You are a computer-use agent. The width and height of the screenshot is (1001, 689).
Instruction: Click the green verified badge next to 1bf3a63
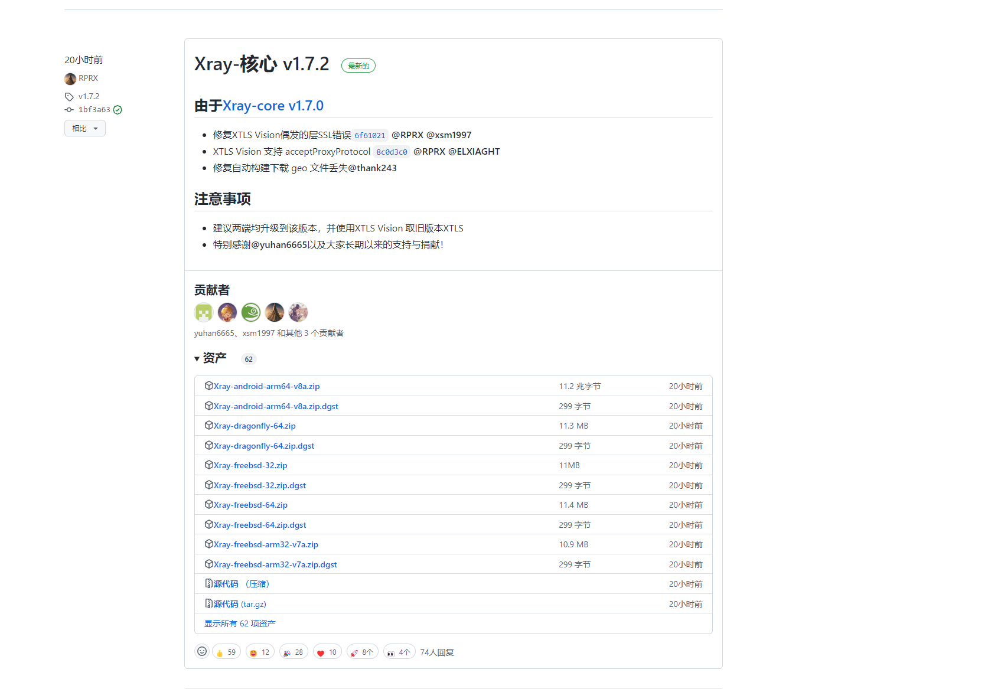click(118, 109)
